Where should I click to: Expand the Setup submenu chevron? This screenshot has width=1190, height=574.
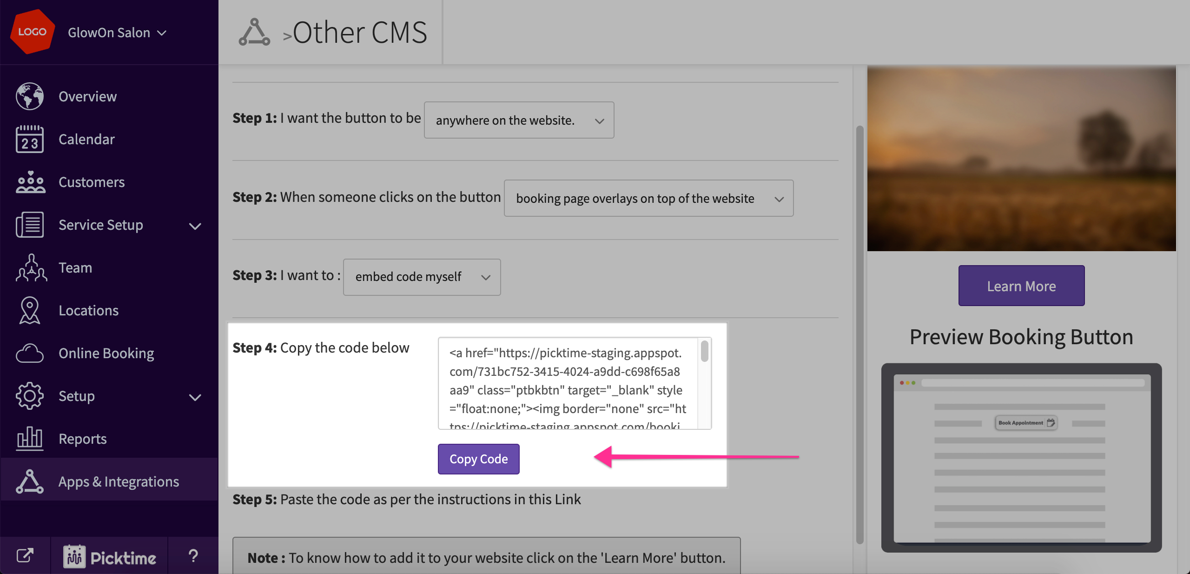click(x=195, y=397)
